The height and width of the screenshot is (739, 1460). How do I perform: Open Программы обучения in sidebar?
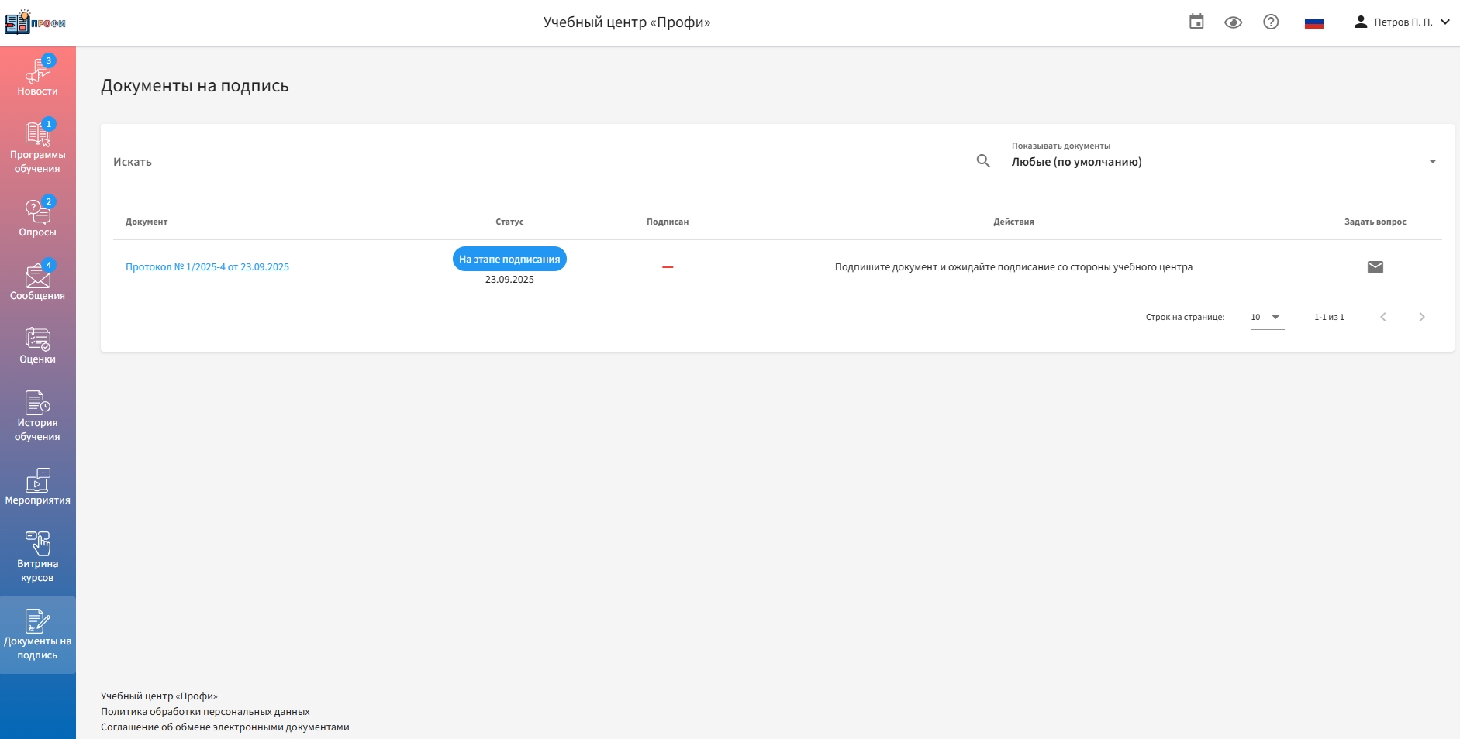[x=37, y=147]
